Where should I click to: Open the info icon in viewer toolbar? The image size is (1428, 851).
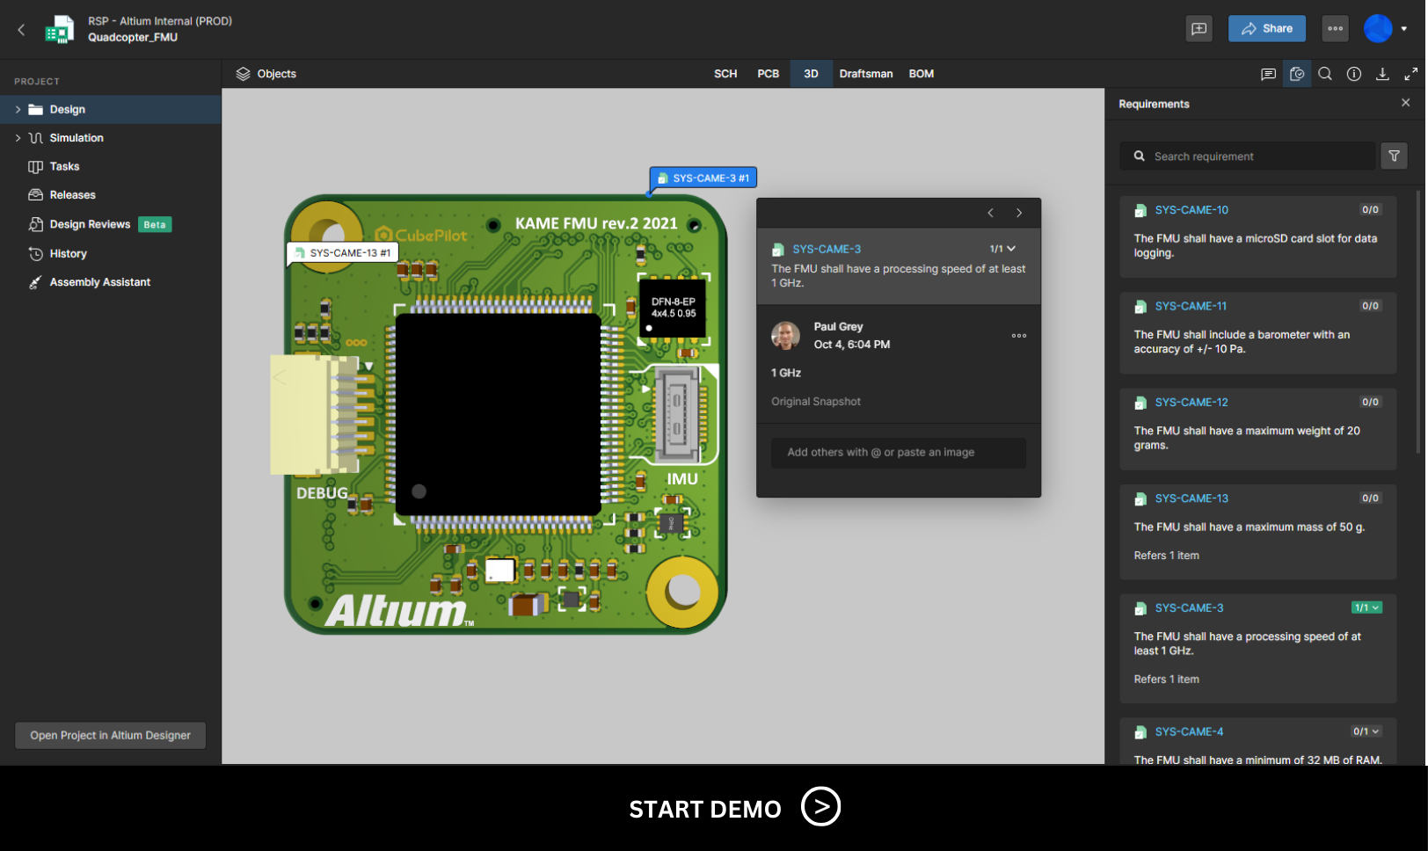pos(1354,74)
